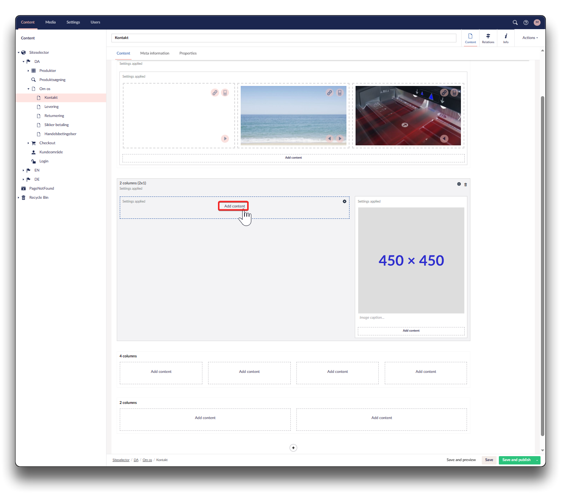This screenshot has height=494, width=561.
Task: Open the Levering page in the tree
Action: 51,107
